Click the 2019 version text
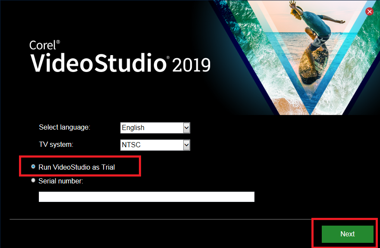 click(191, 65)
